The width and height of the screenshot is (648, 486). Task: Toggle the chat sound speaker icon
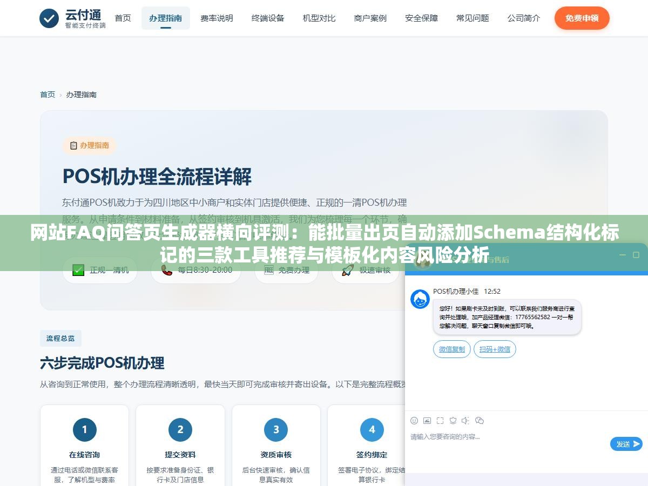point(466,420)
